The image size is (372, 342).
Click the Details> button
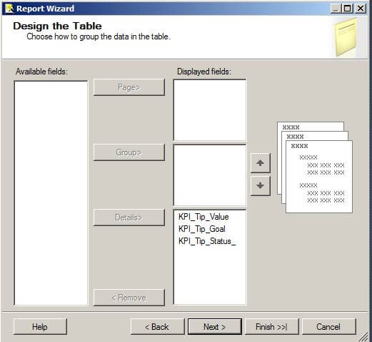(129, 218)
